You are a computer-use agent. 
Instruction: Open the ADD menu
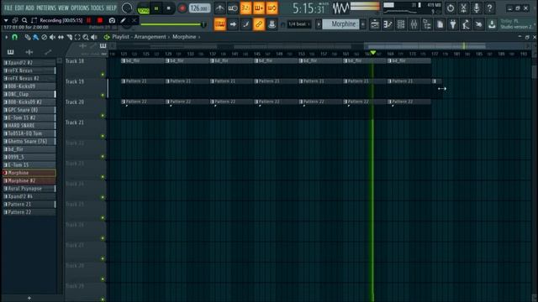tap(30, 8)
